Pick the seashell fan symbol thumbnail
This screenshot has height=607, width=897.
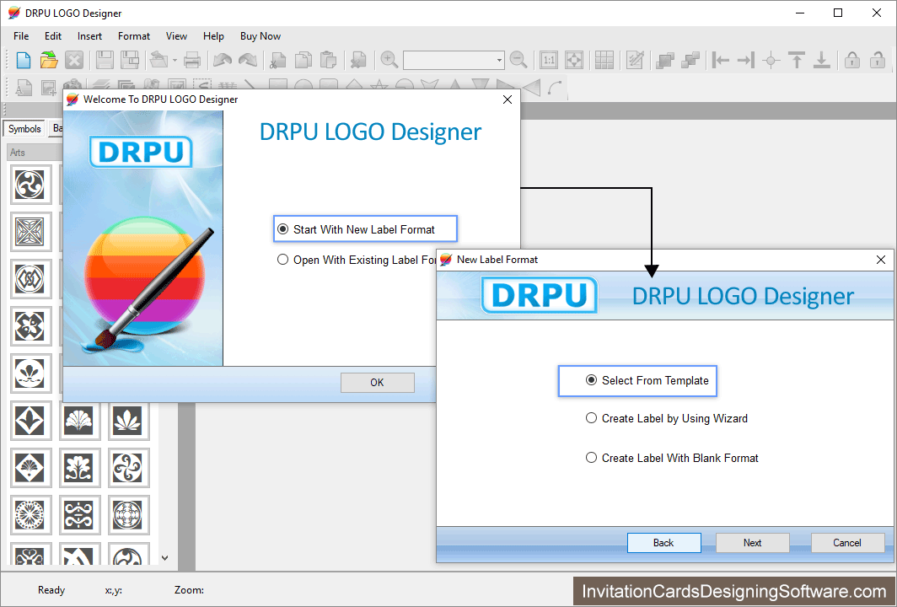click(x=79, y=421)
